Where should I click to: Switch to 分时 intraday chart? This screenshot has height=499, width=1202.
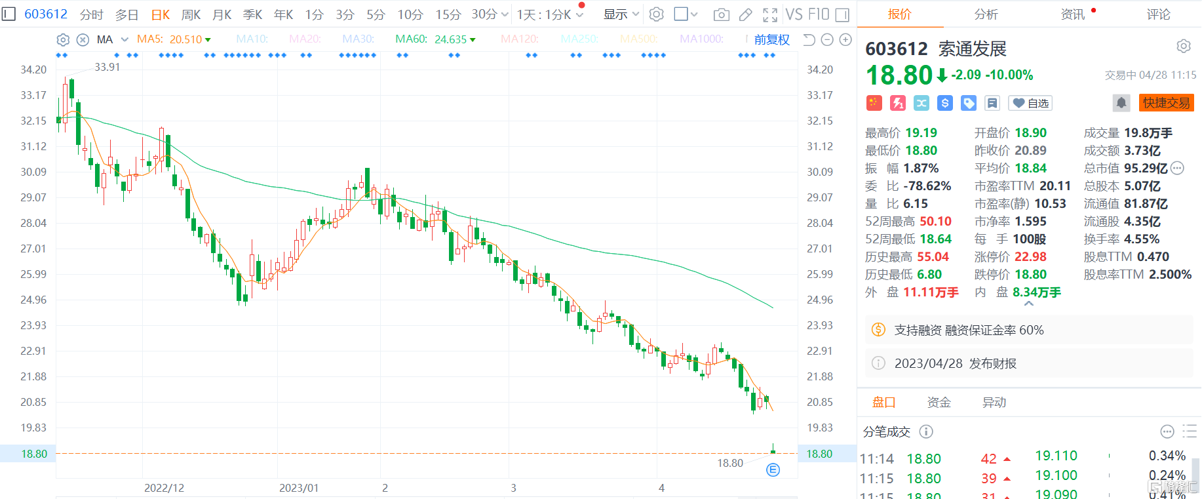point(92,14)
